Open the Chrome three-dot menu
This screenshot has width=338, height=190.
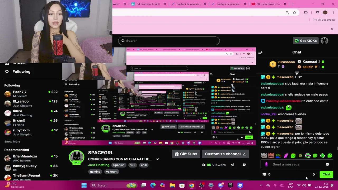333,12
